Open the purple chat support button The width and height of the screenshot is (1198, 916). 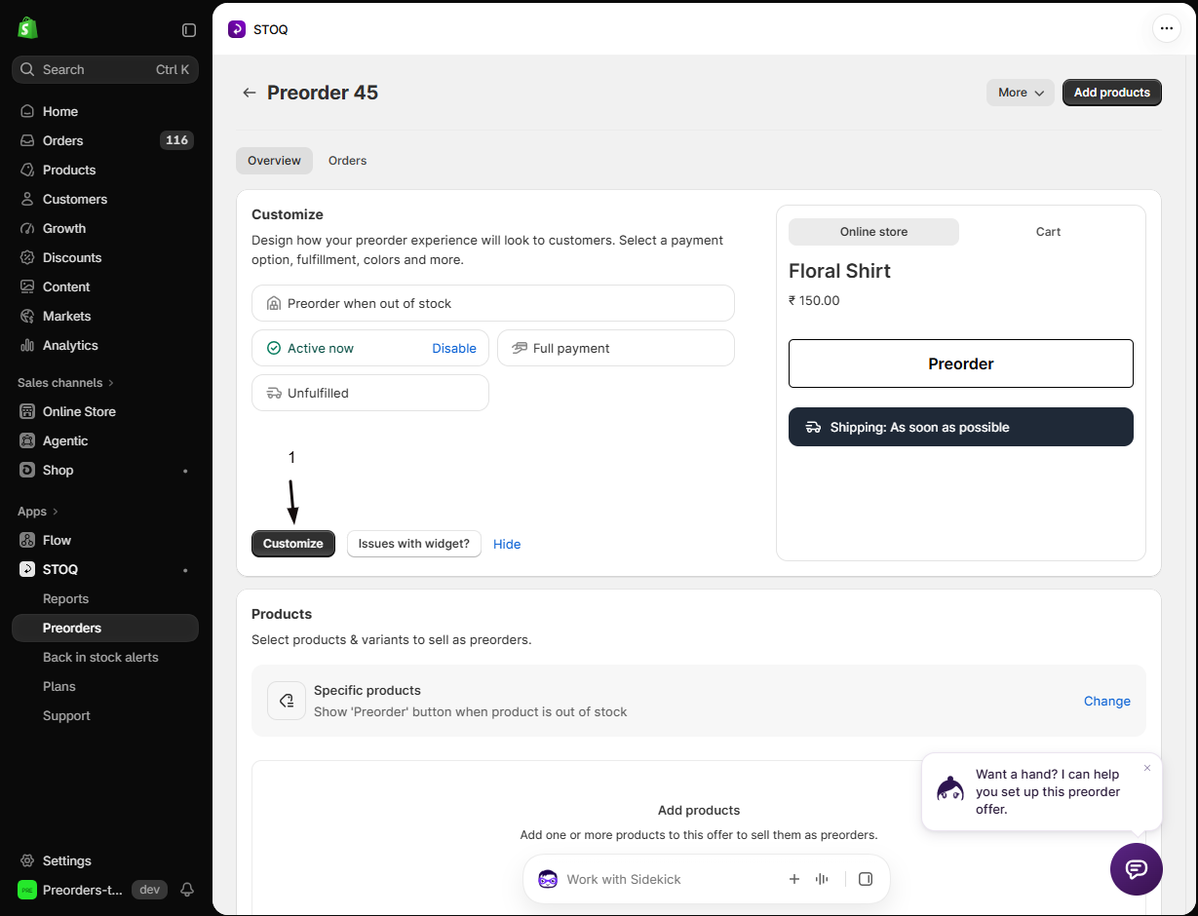point(1137,869)
